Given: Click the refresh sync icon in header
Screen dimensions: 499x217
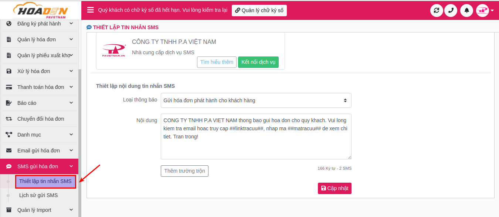Looking at the screenshot, I should click(x=437, y=10).
